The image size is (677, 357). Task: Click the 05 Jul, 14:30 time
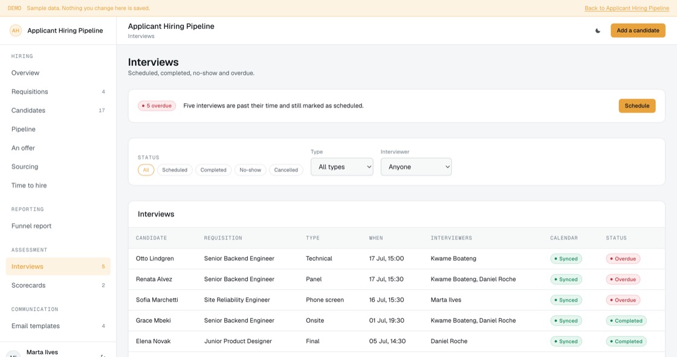pos(387,341)
